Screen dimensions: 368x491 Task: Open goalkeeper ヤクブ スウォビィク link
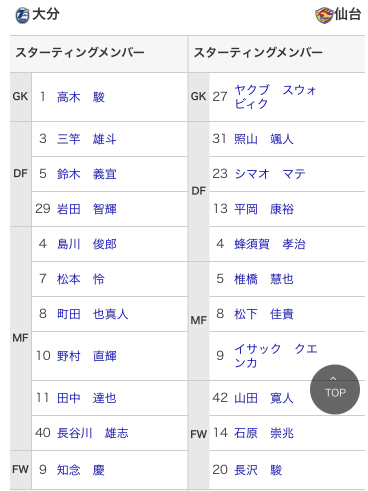click(x=275, y=97)
